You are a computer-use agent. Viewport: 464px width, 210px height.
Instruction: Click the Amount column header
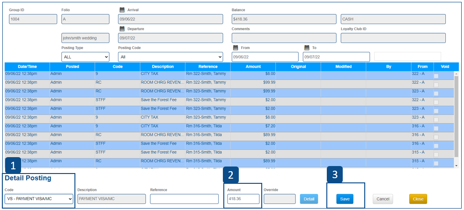tap(253, 66)
